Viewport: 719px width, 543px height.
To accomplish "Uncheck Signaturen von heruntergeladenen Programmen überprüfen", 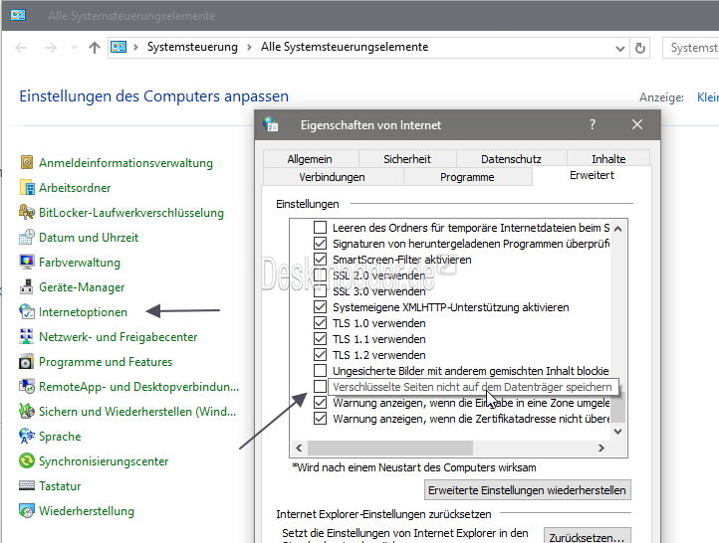I will coord(320,243).
